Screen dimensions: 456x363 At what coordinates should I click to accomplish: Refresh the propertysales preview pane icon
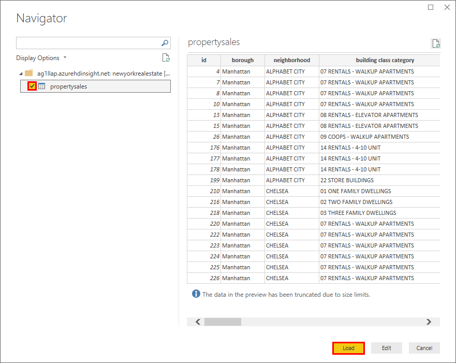tap(435, 43)
